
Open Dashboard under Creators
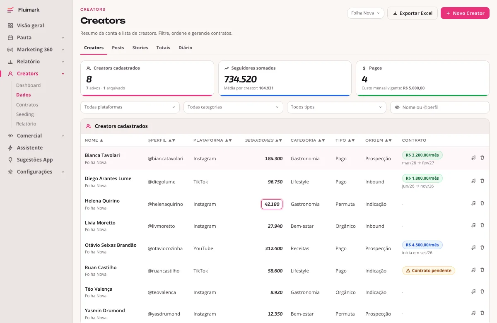tap(28, 85)
